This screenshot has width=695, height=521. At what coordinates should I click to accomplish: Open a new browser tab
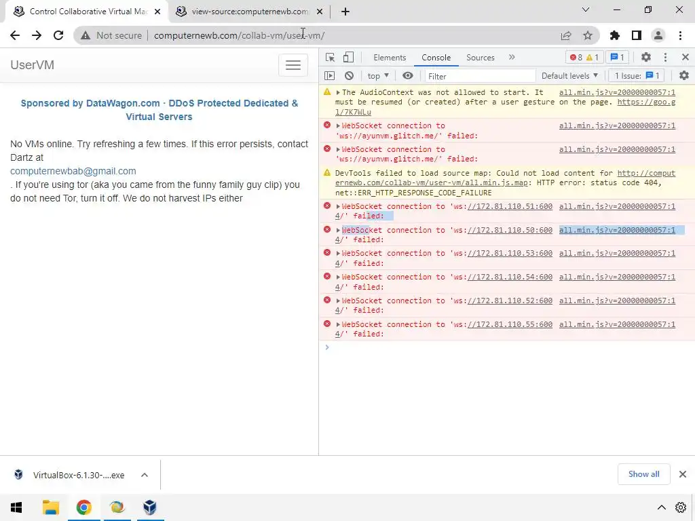coord(345,12)
